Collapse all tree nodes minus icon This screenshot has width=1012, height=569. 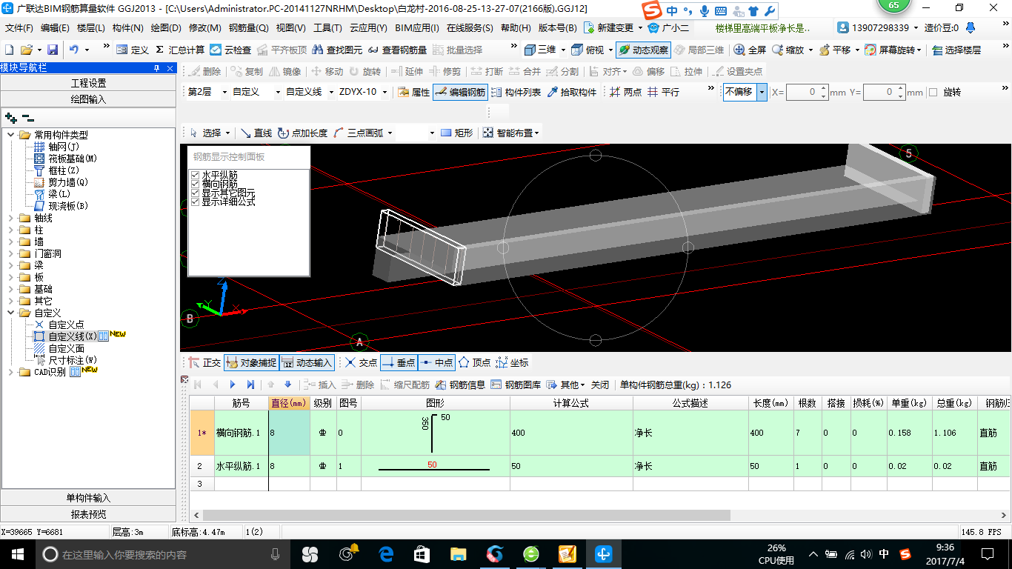tap(27, 117)
